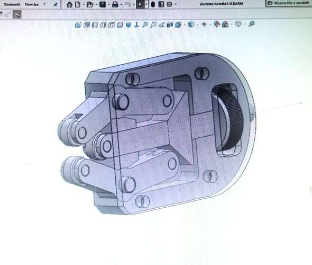Image resolution: width=312 pixels, height=265 pixels.
Task: Click the Zoom to Fit magnifier
Action: pyautogui.click(x=145, y=25)
